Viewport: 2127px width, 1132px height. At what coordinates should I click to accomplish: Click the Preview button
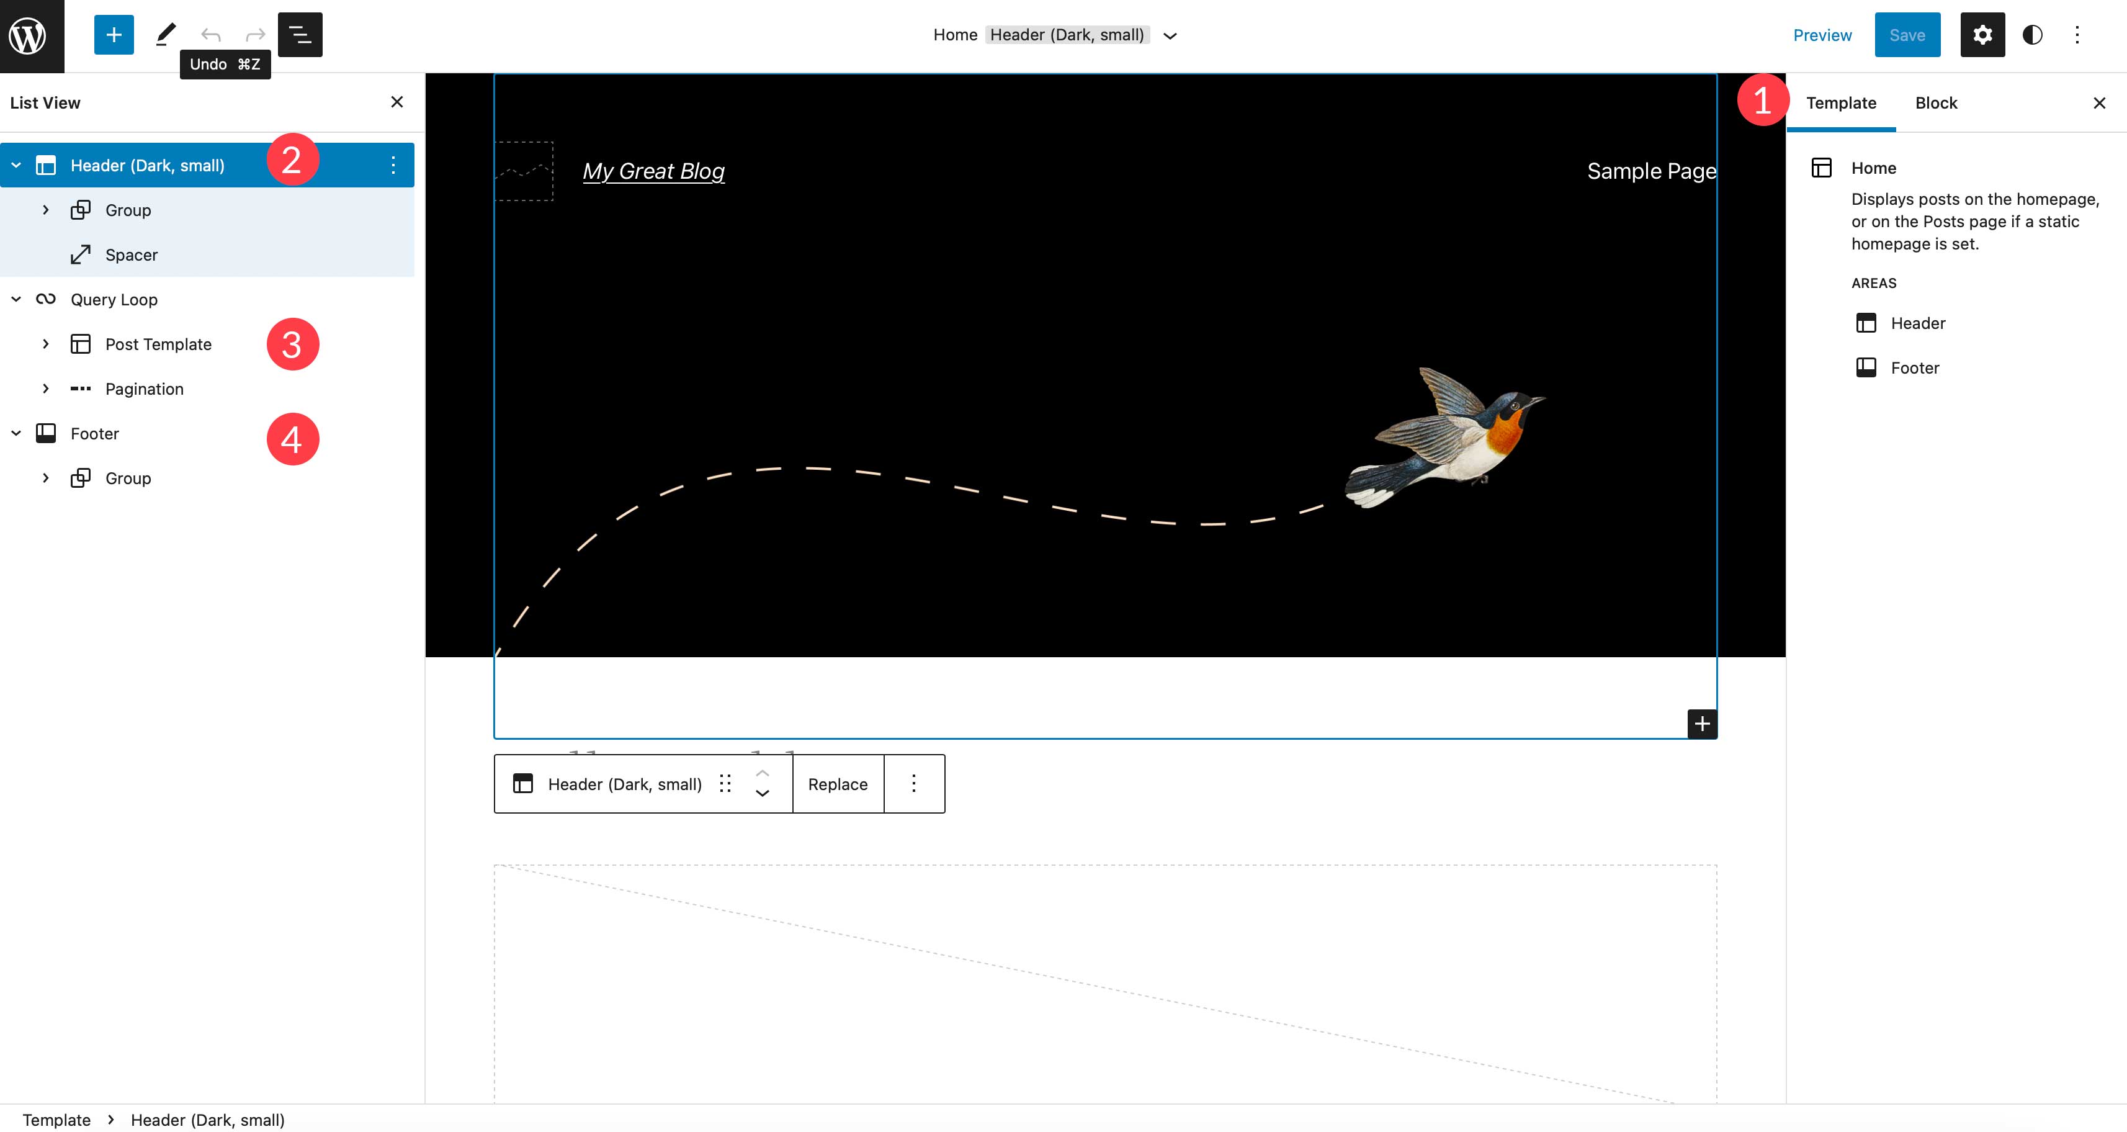tap(1823, 35)
